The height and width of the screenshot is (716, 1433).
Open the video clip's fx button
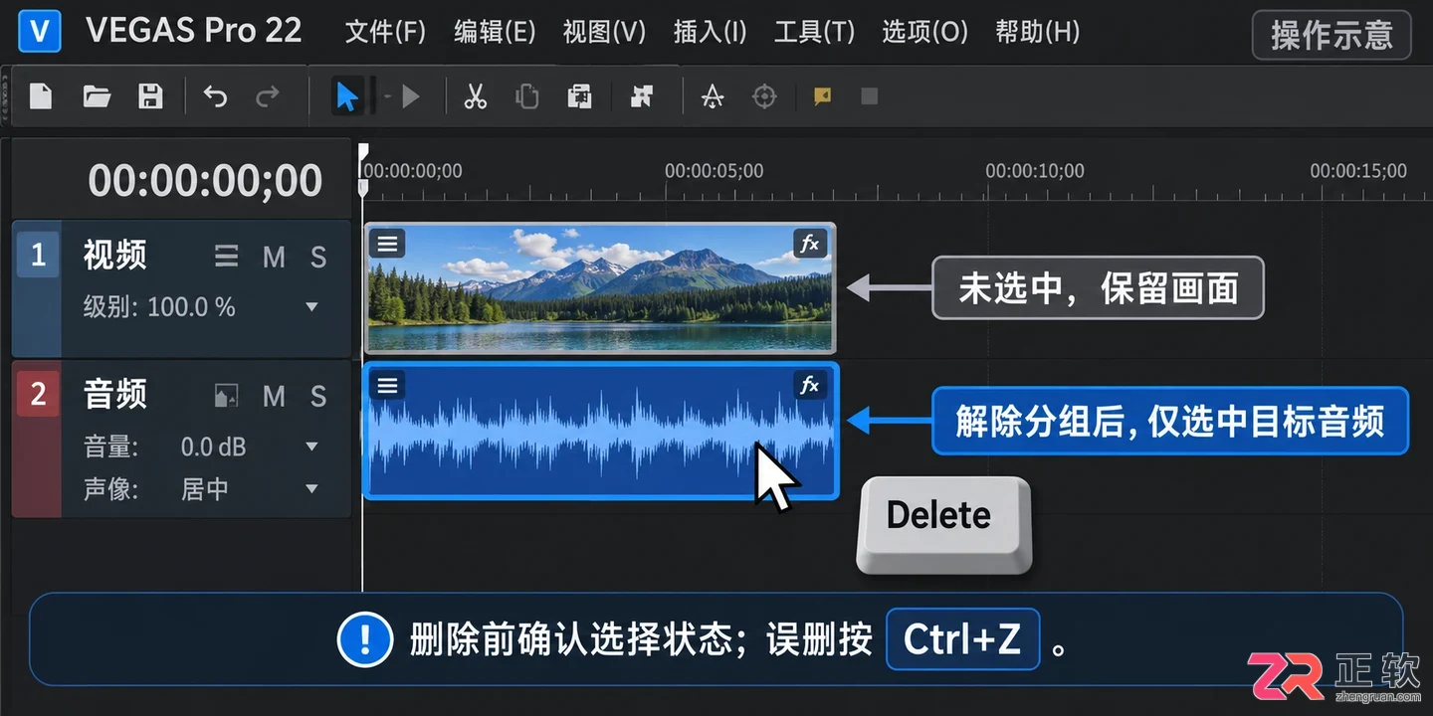click(810, 243)
